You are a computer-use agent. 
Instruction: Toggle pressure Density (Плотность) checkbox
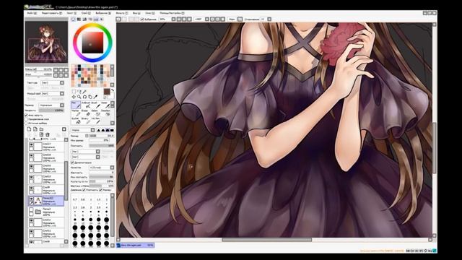coord(84,190)
